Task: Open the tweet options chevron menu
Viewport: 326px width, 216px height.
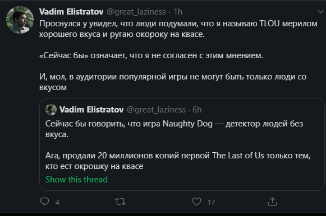Action: point(321,12)
